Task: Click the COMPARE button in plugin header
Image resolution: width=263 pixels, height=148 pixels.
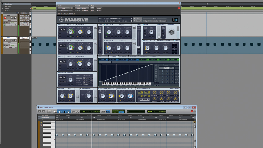Action: coord(84,11)
